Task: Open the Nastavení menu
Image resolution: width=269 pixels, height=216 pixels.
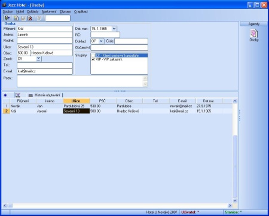Action: (x=49, y=11)
